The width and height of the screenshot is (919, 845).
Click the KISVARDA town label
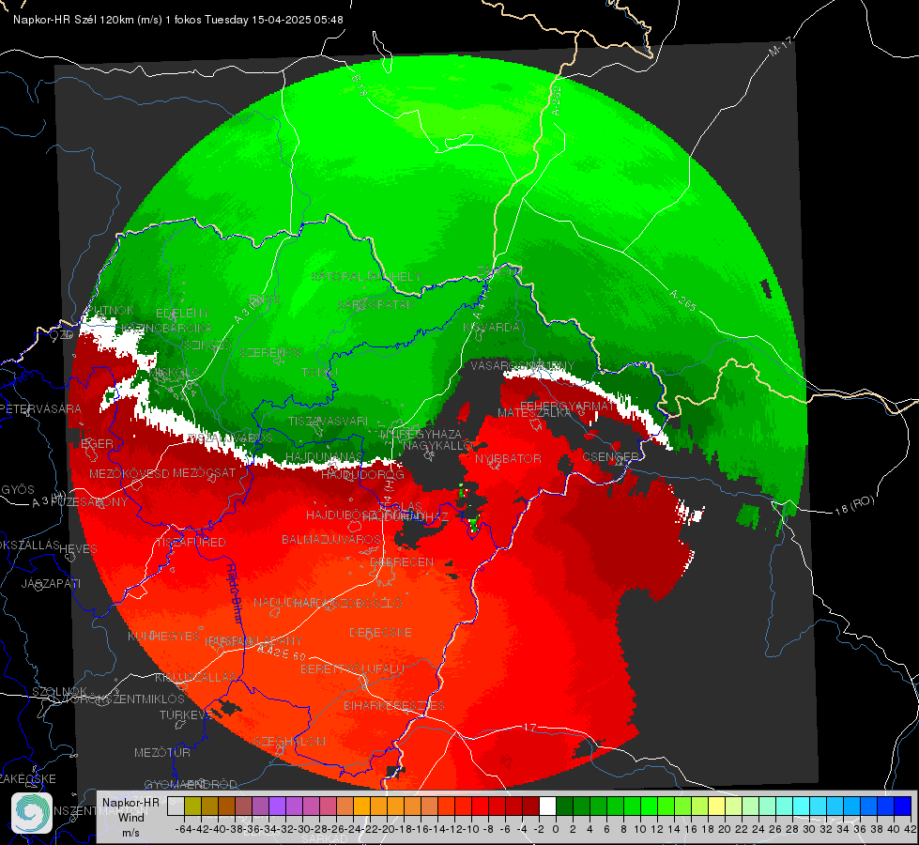pos(491,328)
